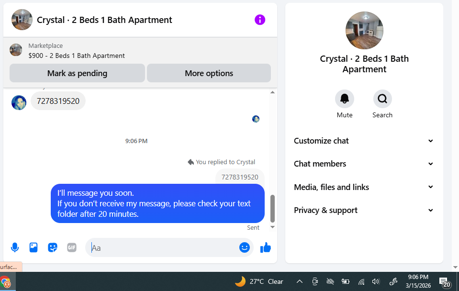Image resolution: width=459 pixels, height=291 pixels.
Task: Expand the Customize chat section
Action: (364, 141)
